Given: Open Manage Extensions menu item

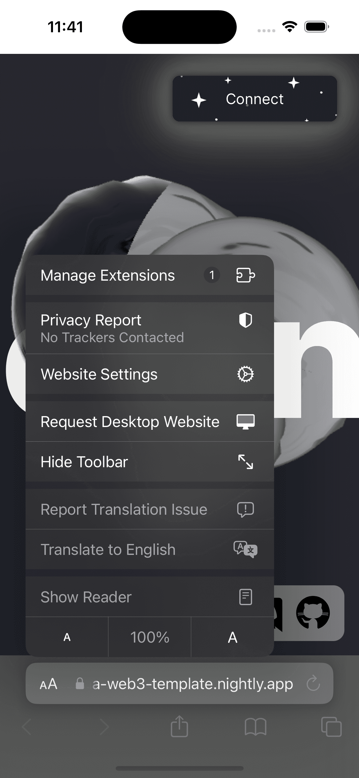Looking at the screenshot, I should click(108, 275).
